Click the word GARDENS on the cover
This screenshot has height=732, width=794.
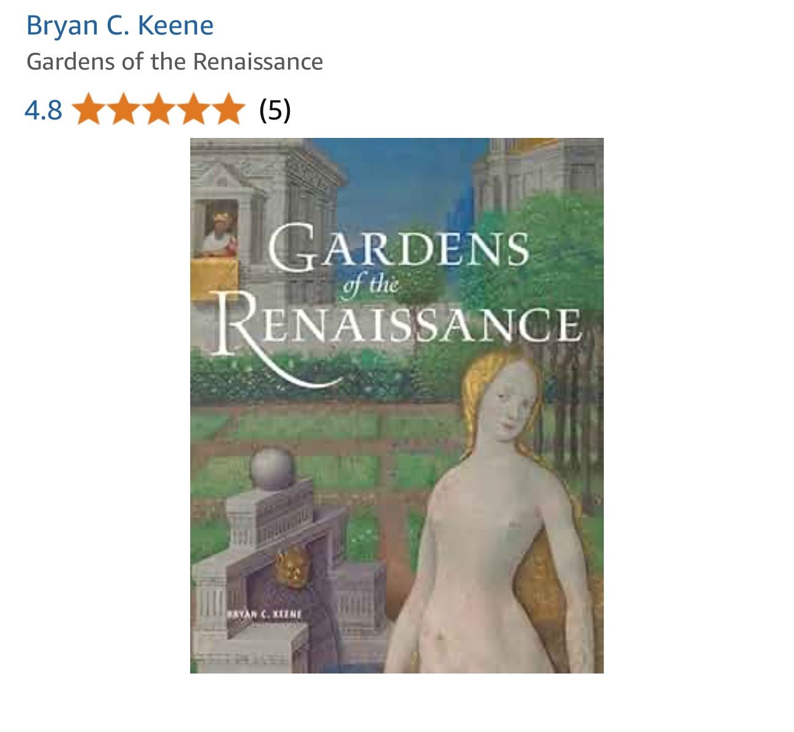pyautogui.click(x=399, y=248)
